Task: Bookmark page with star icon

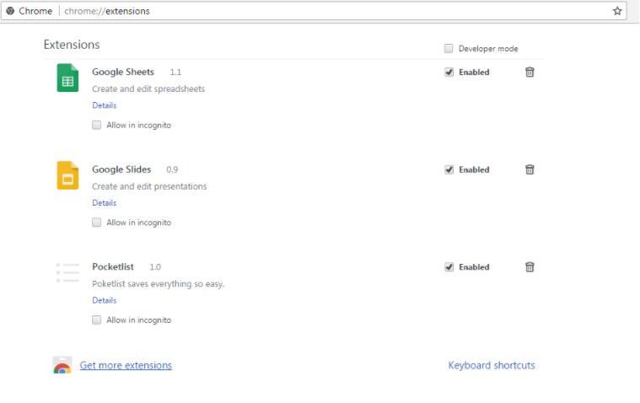Action: pos(617,11)
